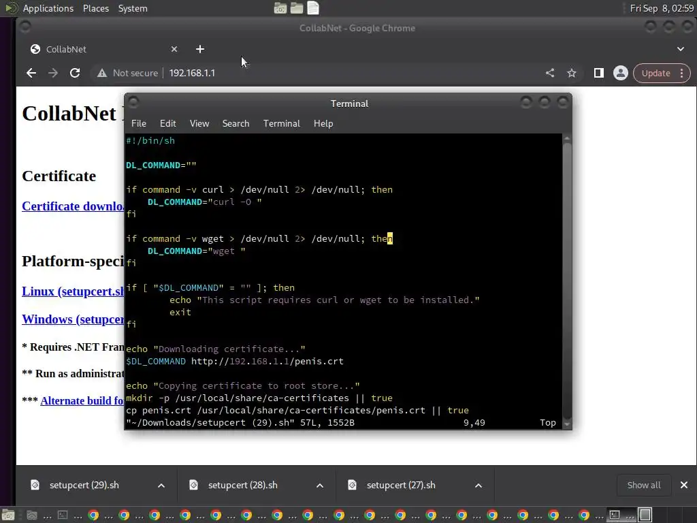
Task: Click the Certificate download link
Action: point(73,206)
